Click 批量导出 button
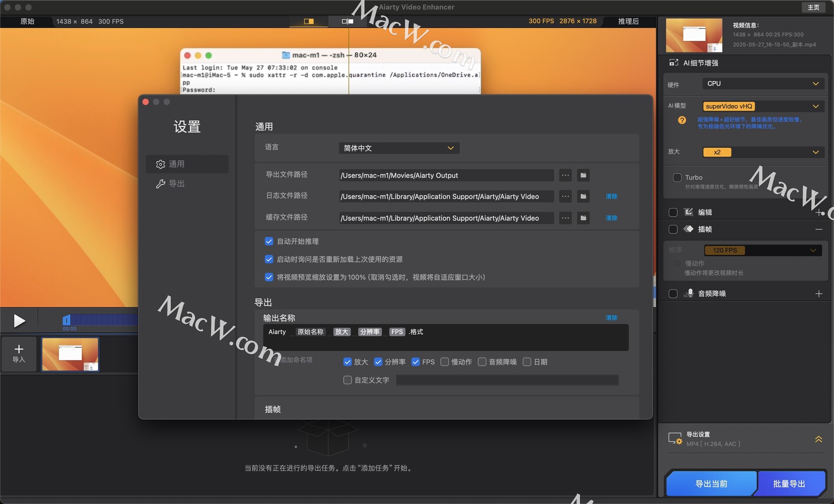 [789, 484]
